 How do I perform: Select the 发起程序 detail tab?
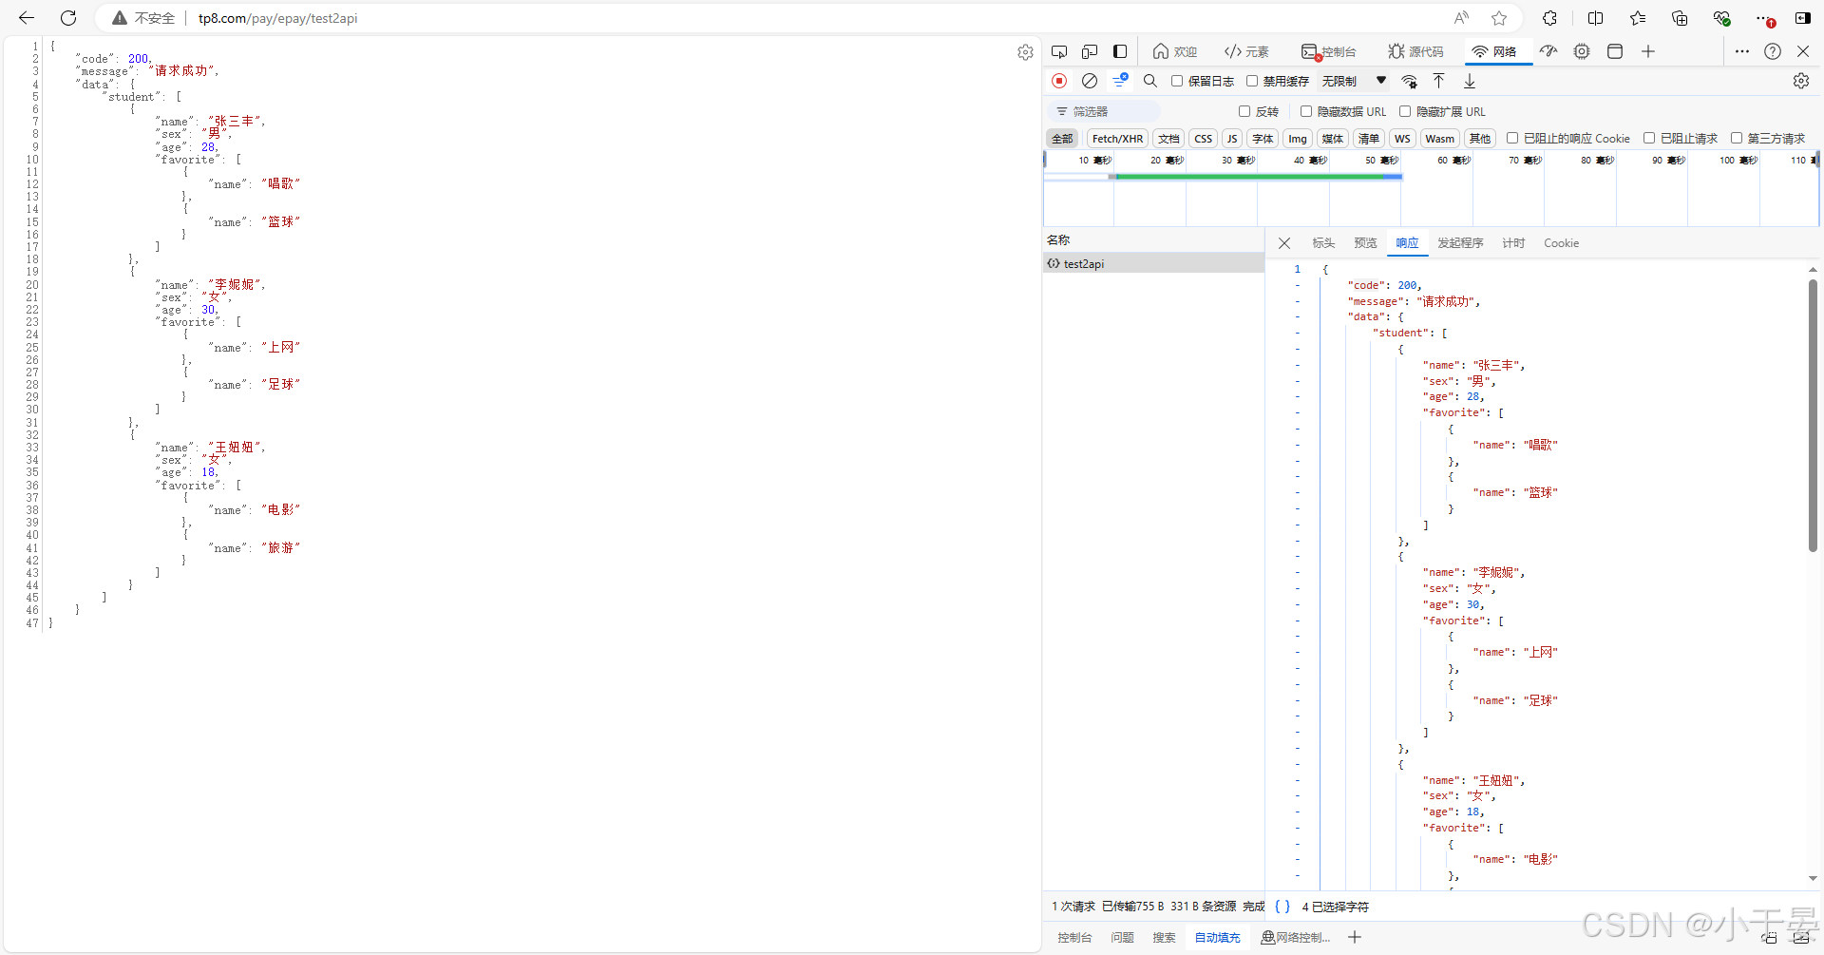[x=1460, y=243]
